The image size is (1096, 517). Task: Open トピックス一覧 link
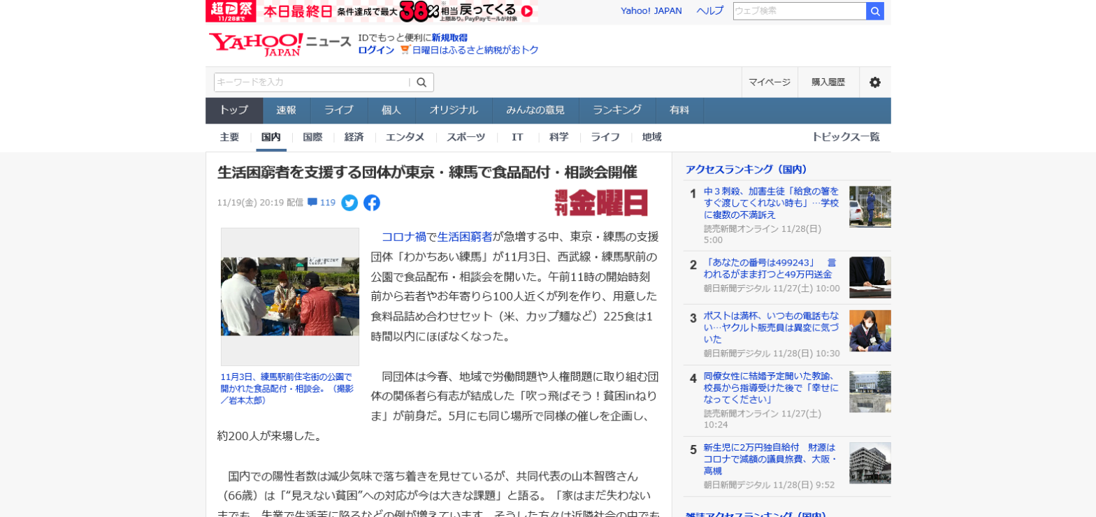pos(845,137)
